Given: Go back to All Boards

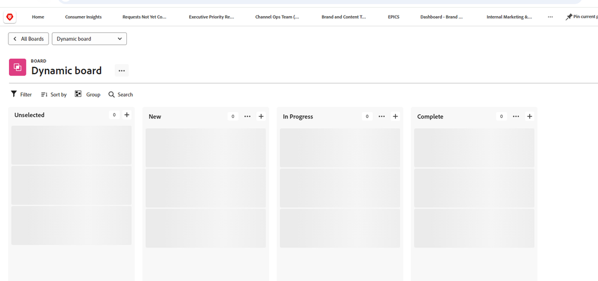Looking at the screenshot, I should (29, 39).
